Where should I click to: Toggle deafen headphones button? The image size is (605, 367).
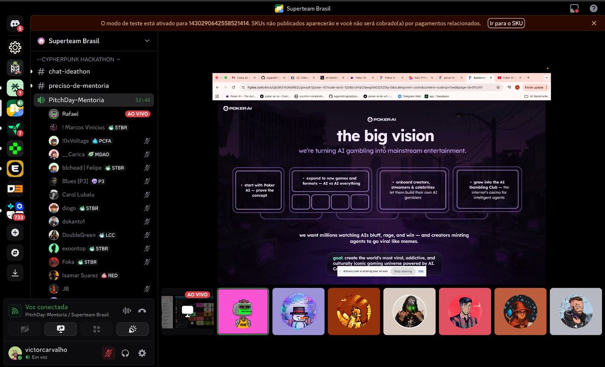[126, 353]
